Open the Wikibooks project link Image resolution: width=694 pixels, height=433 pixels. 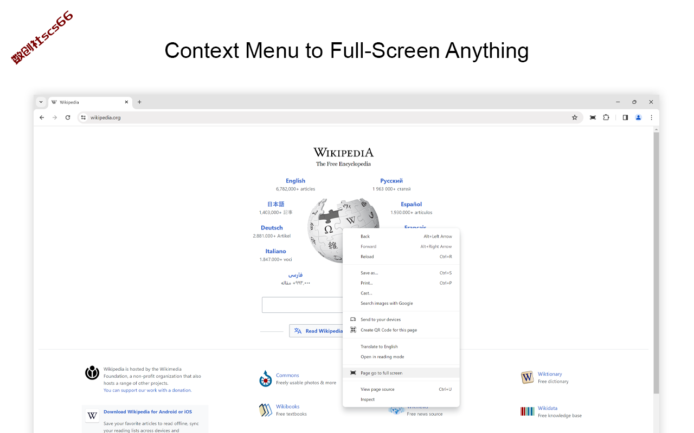[x=287, y=406]
